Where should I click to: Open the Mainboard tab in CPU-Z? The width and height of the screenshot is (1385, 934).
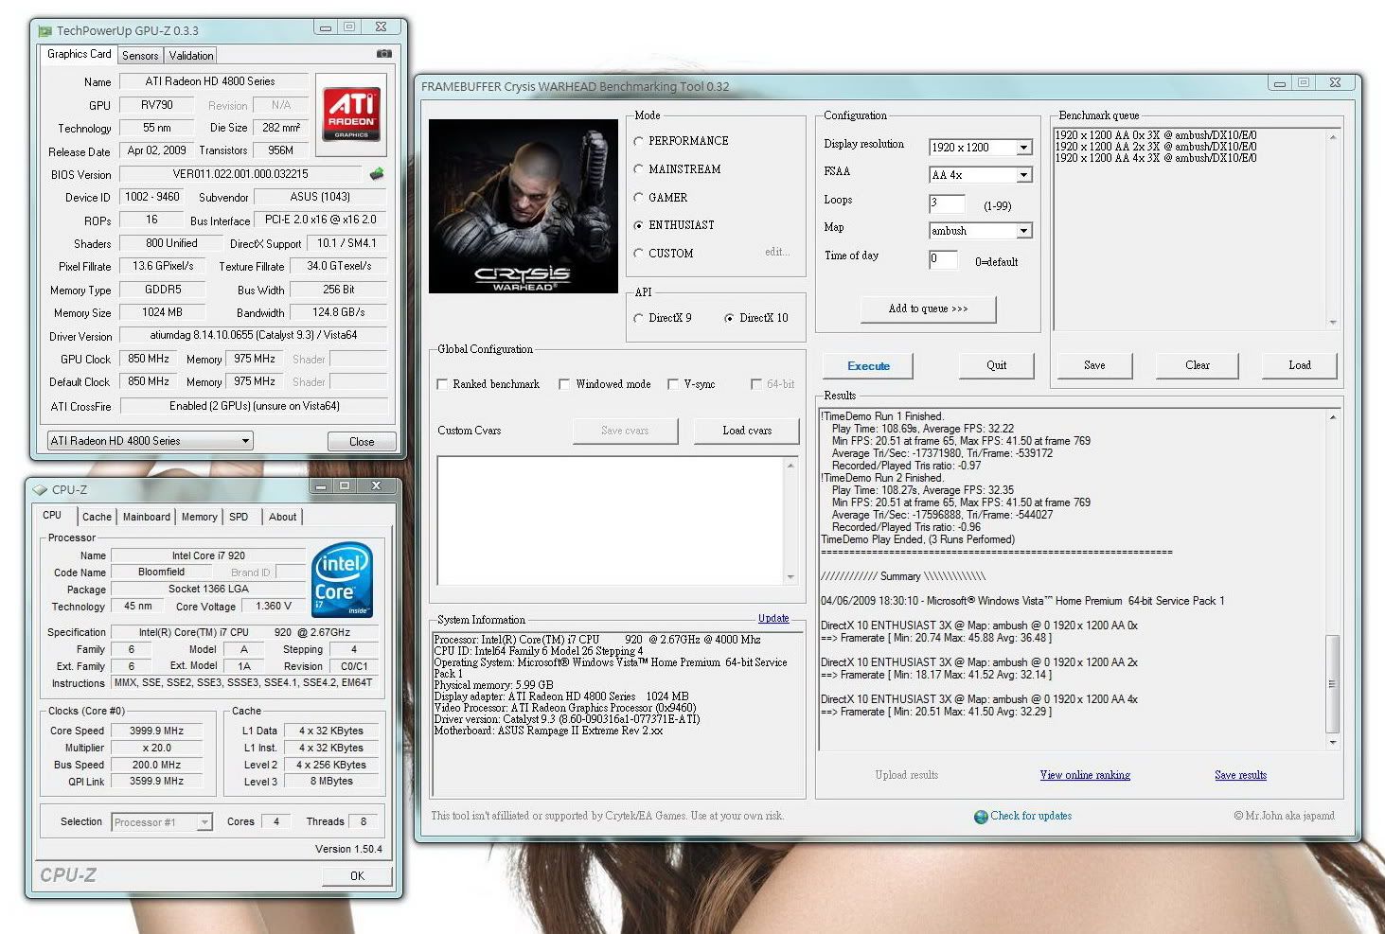pyautogui.click(x=147, y=517)
